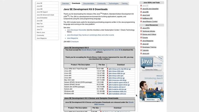
Task: Click red arrow icon next to NetBeans IDE
Action: (141, 18)
